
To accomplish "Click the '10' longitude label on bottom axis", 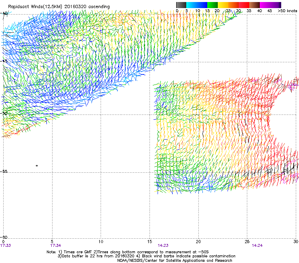I will (101, 242).
